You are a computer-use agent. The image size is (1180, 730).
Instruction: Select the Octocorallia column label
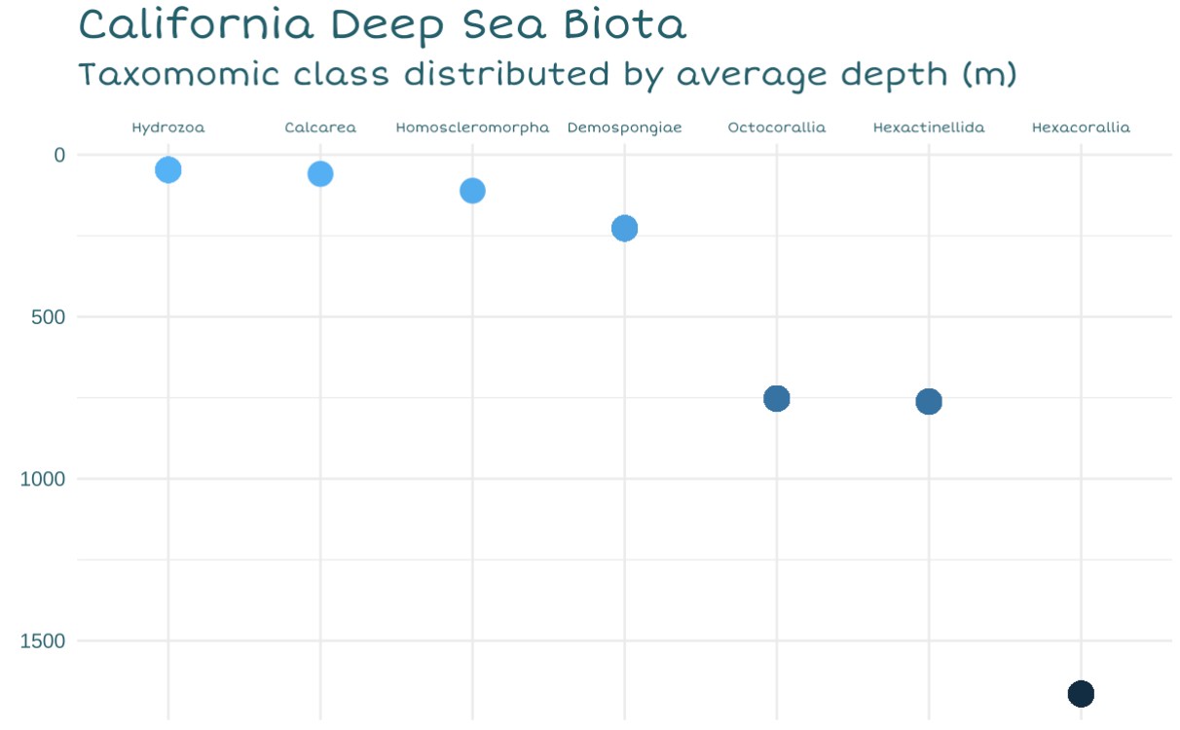coord(776,128)
